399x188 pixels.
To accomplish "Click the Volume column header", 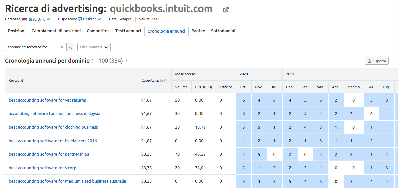I will [181, 87].
